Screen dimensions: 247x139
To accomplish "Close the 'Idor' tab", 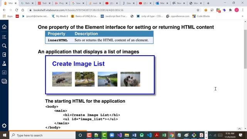I will click(x=201, y=3).
